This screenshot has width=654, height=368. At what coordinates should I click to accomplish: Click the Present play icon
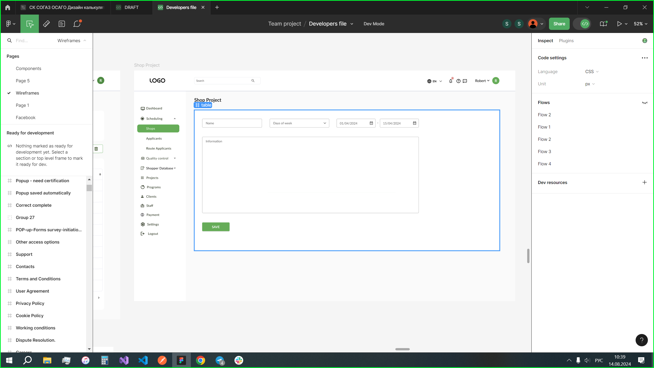point(619,24)
